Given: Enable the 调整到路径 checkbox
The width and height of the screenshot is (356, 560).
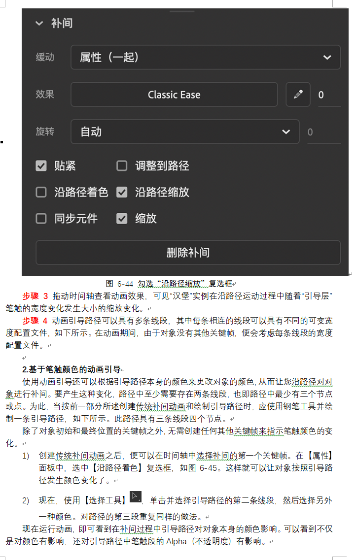Looking at the screenshot, I should (122, 165).
